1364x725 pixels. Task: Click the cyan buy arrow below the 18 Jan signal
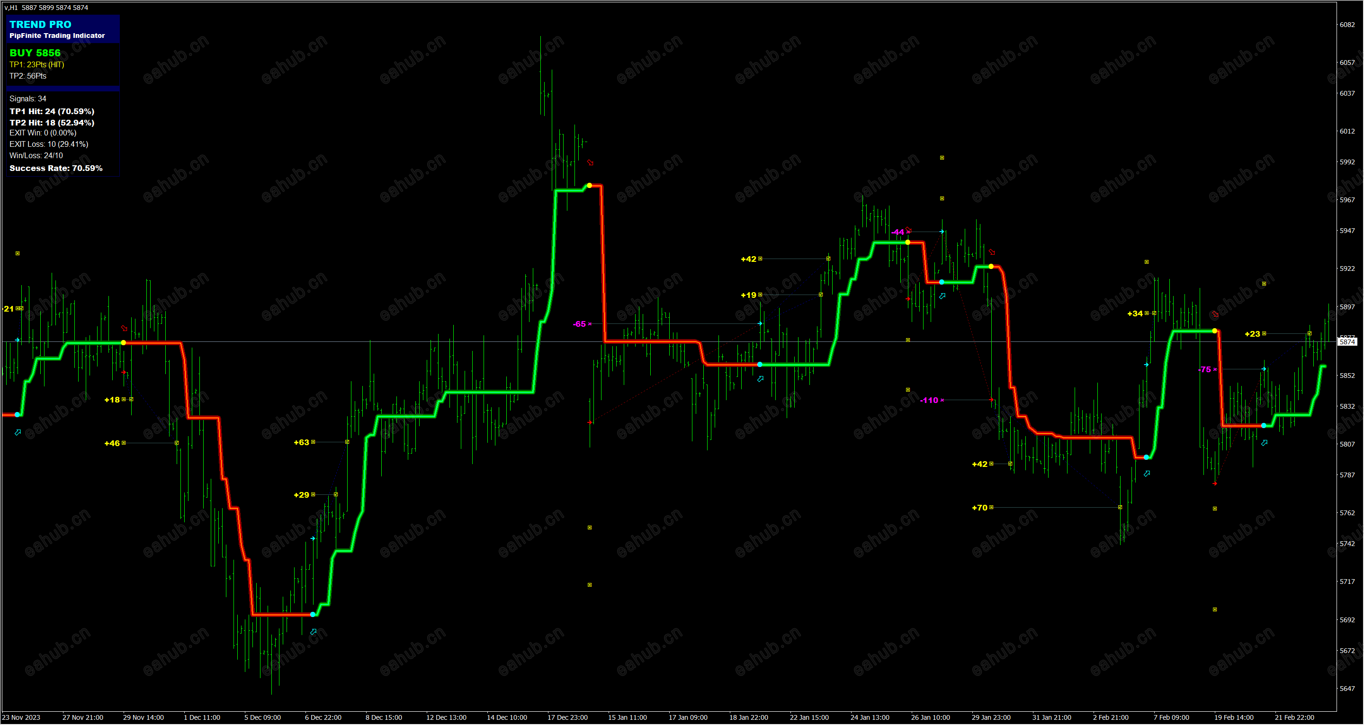[x=760, y=379]
